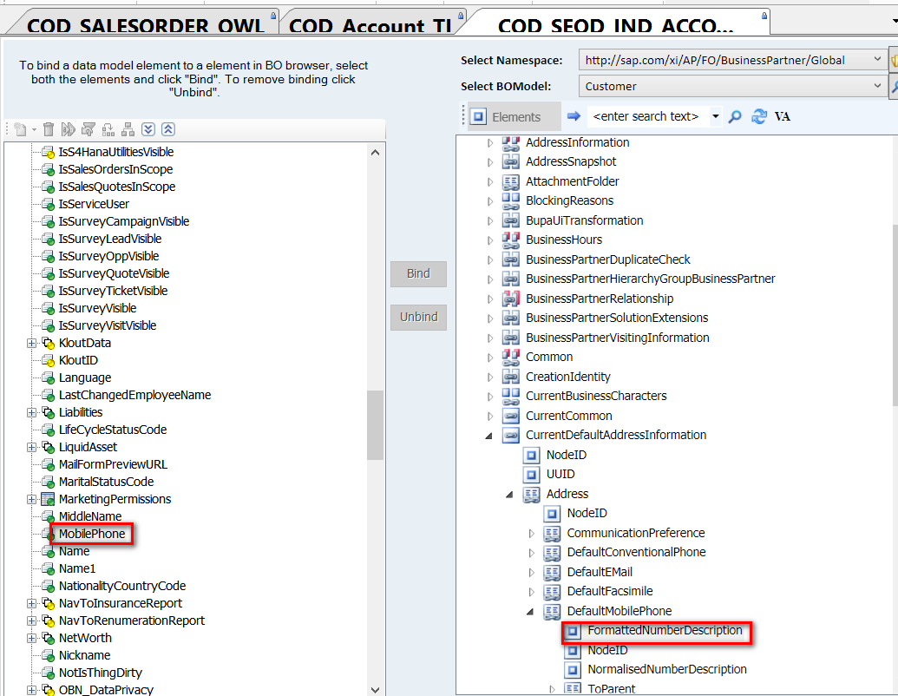Click the FormattedNumberDescription element icon

tap(573, 631)
